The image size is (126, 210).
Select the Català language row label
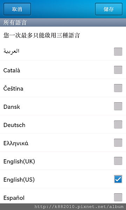pyautogui.click(x=12, y=70)
